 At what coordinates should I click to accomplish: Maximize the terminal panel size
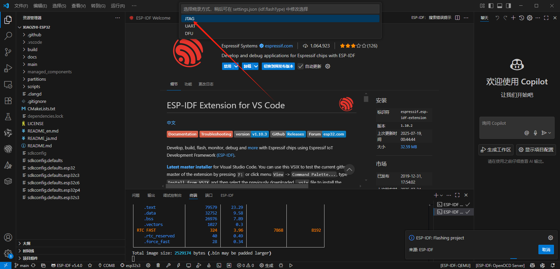tap(457, 195)
